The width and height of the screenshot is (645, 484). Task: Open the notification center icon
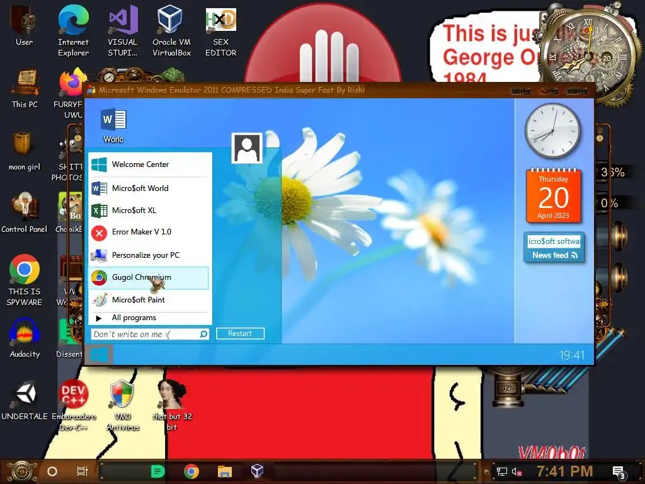[x=620, y=473]
